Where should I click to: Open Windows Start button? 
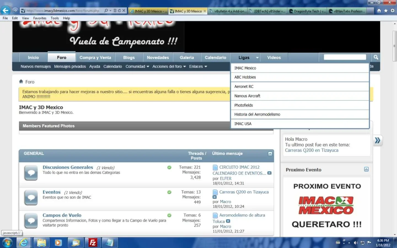coord(7,242)
